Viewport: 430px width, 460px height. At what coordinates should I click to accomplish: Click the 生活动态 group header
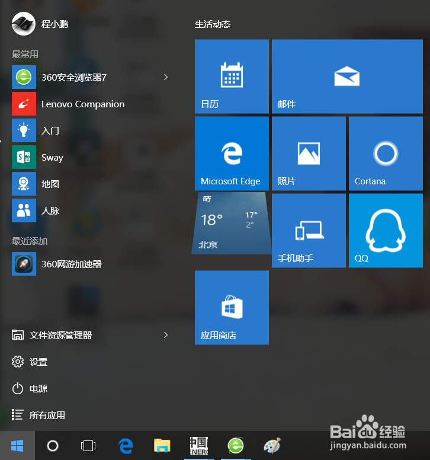pyautogui.click(x=213, y=24)
